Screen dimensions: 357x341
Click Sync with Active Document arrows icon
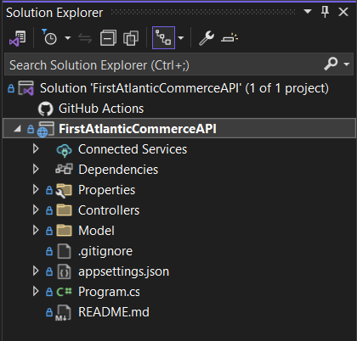85,38
